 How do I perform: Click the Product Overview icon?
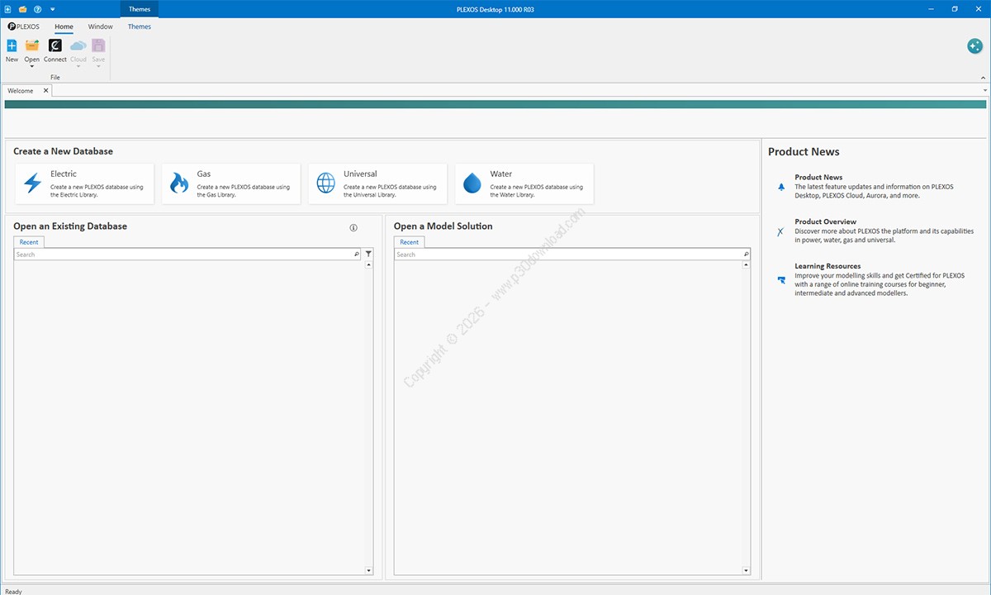click(x=780, y=232)
